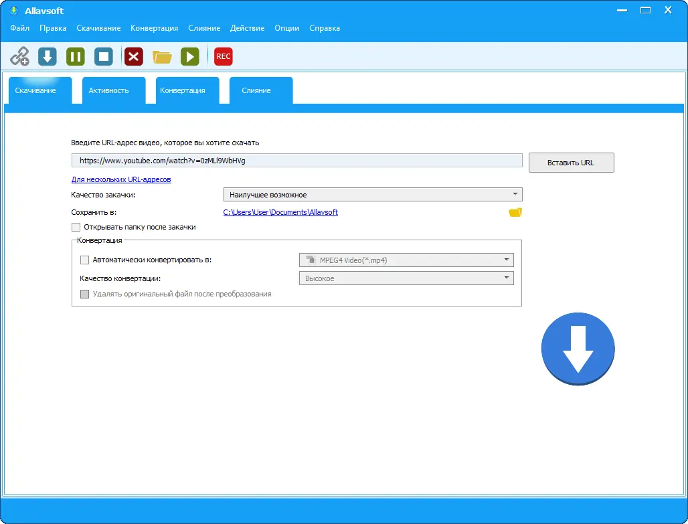
Task: Click the big blue download arrow button
Action: pos(578,349)
